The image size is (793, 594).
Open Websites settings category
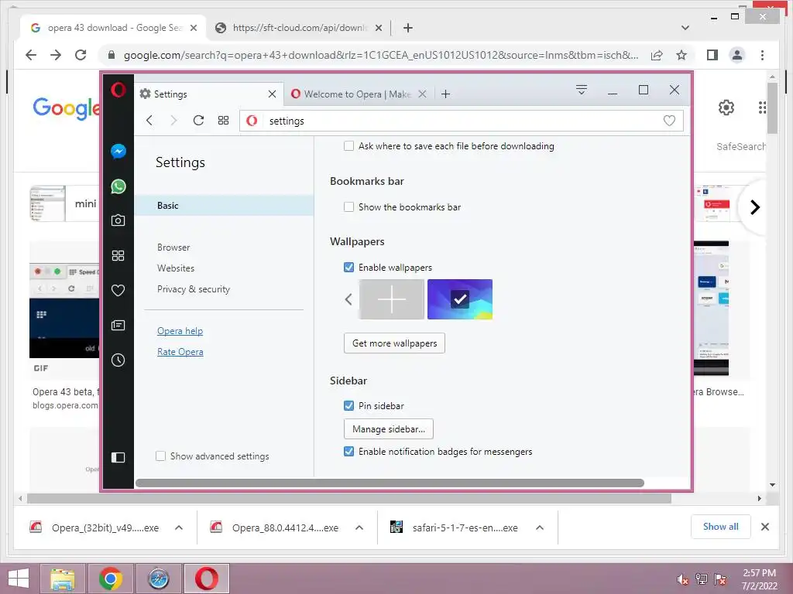tap(176, 268)
